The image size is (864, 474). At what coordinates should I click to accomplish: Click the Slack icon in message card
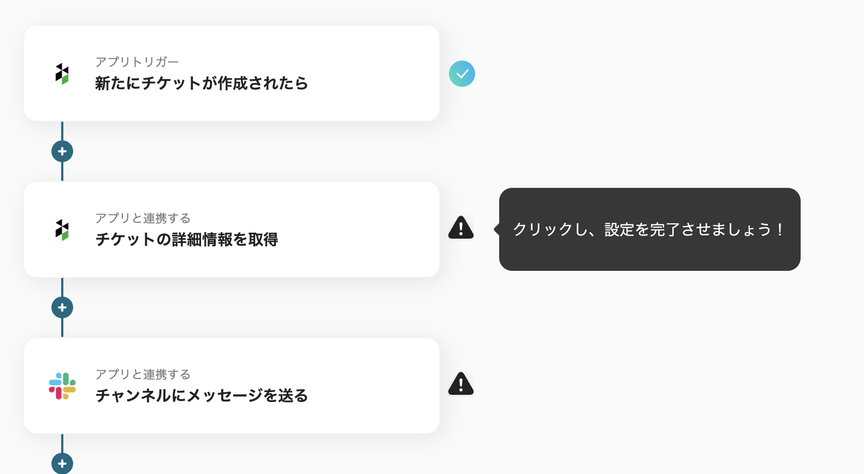(x=62, y=386)
